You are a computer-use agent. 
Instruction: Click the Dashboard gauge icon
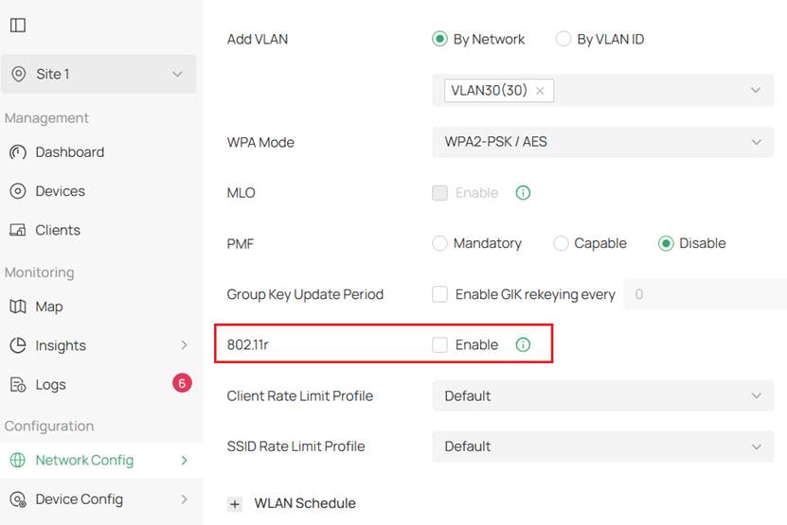pos(18,152)
